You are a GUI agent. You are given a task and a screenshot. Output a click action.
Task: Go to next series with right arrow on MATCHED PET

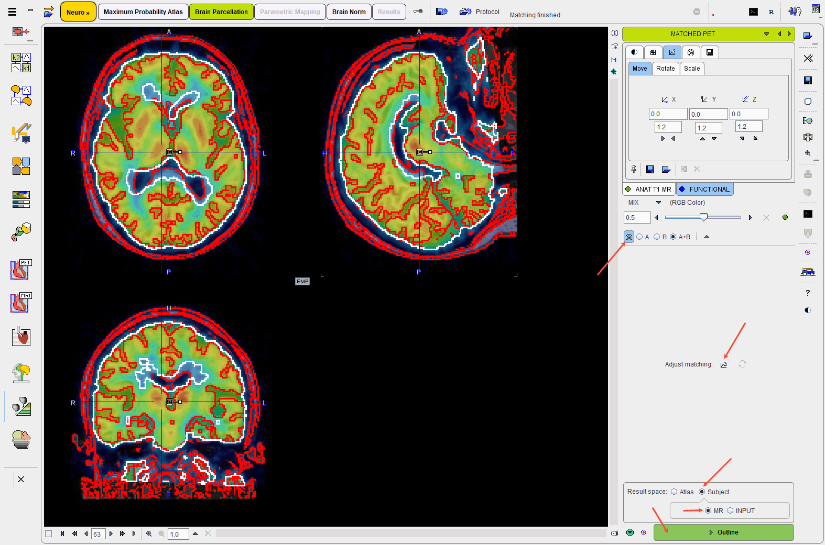click(x=789, y=34)
